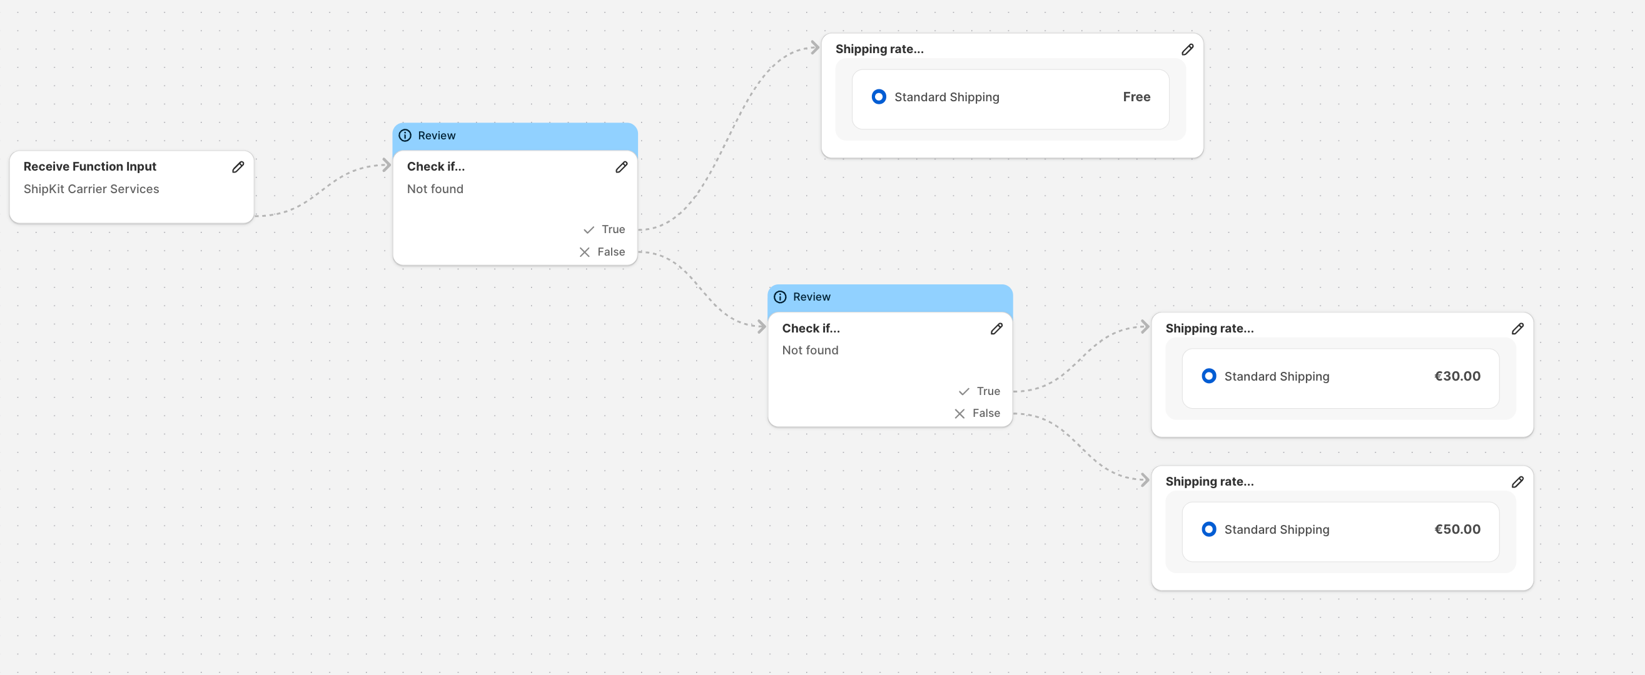Screen dimensions: 1645x675
Task: Click info icon on first Review banner
Action: [x=405, y=135]
